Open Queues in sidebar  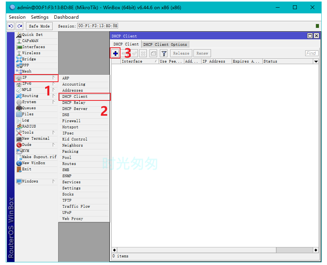coord(36,108)
